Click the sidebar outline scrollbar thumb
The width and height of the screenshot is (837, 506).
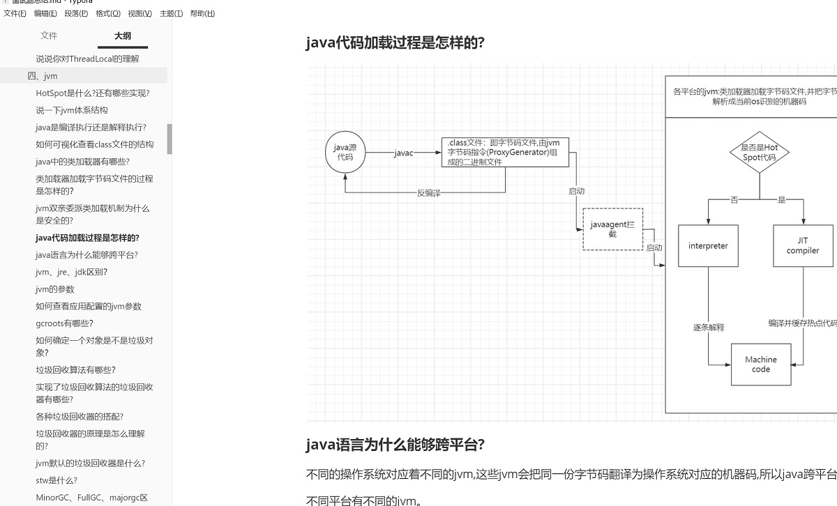point(169,139)
